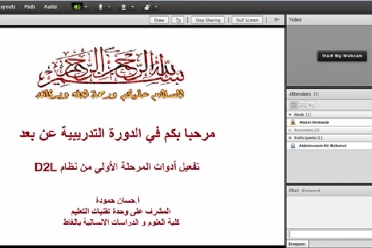Click the Full Screen button
This screenshot has height=248, width=372.
coord(247,20)
